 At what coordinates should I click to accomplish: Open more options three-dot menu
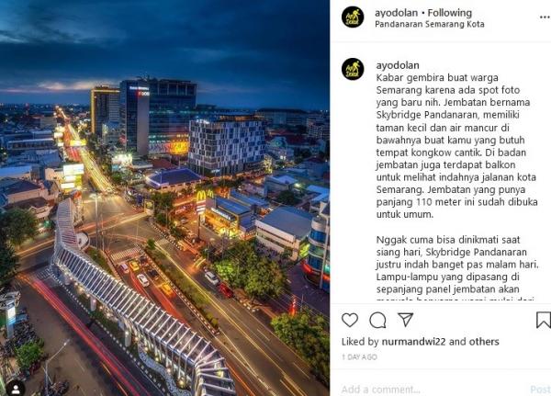[545, 17]
